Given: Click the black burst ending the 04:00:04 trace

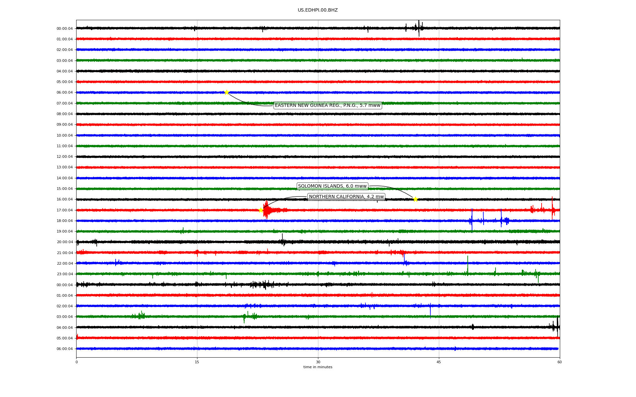Looking at the screenshot, I should click(x=557, y=327).
